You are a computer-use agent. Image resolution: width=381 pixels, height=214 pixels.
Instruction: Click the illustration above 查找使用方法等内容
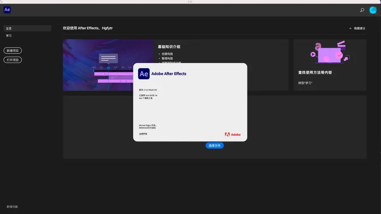tap(330, 52)
